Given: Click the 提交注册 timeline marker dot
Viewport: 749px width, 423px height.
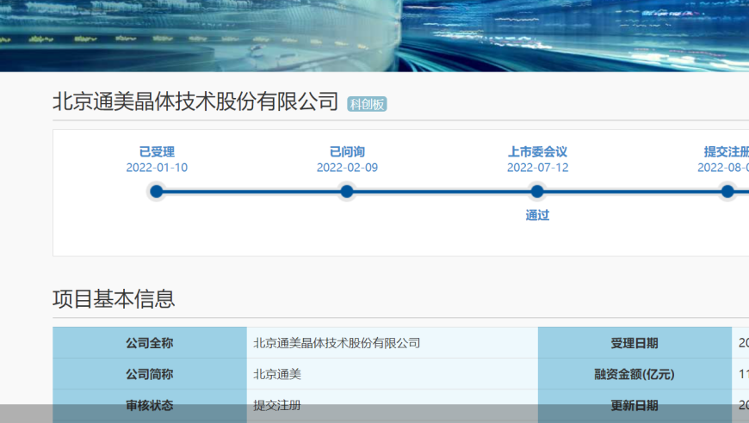Looking at the screenshot, I should [x=727, y=192].
